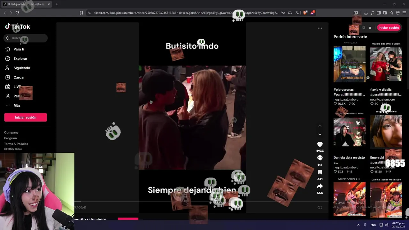This screenshot has height=230, width=409.
Task: Click the TikTok download-app icon
Action: pyautogui.click(x=370, y=27)
